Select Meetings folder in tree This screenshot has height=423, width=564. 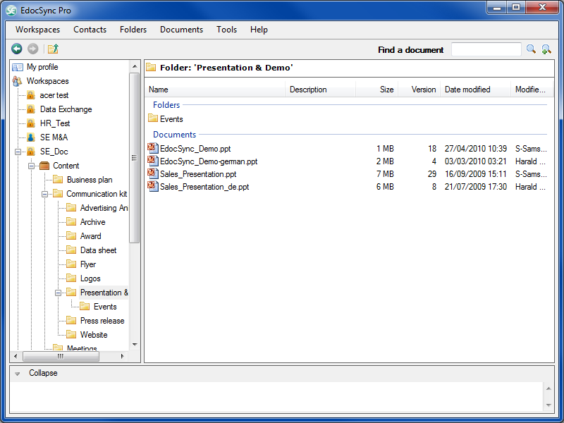click(82, 348)
